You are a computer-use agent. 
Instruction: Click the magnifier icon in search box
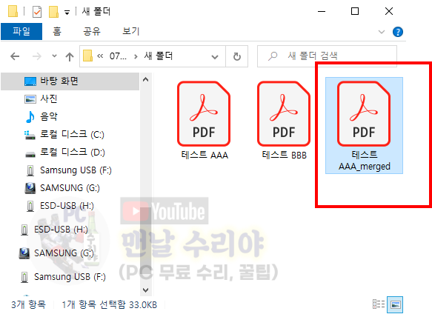point(273,56)
